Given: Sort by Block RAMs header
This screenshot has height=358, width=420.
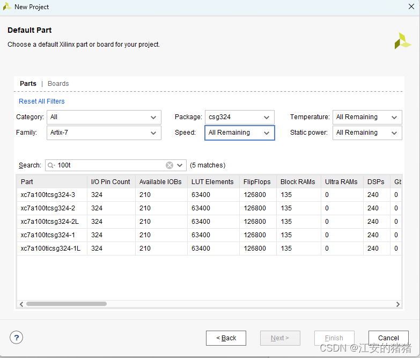Looking at the screenshot, I should [x=299, y=181].
